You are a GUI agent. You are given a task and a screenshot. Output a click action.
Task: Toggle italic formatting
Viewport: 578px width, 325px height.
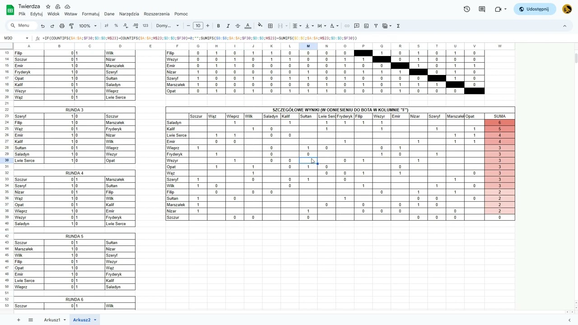coord(228,26)
